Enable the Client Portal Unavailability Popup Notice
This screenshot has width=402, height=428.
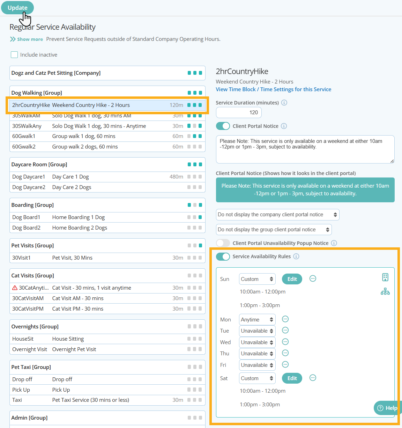pyautogui.click(x=223, y=243)
